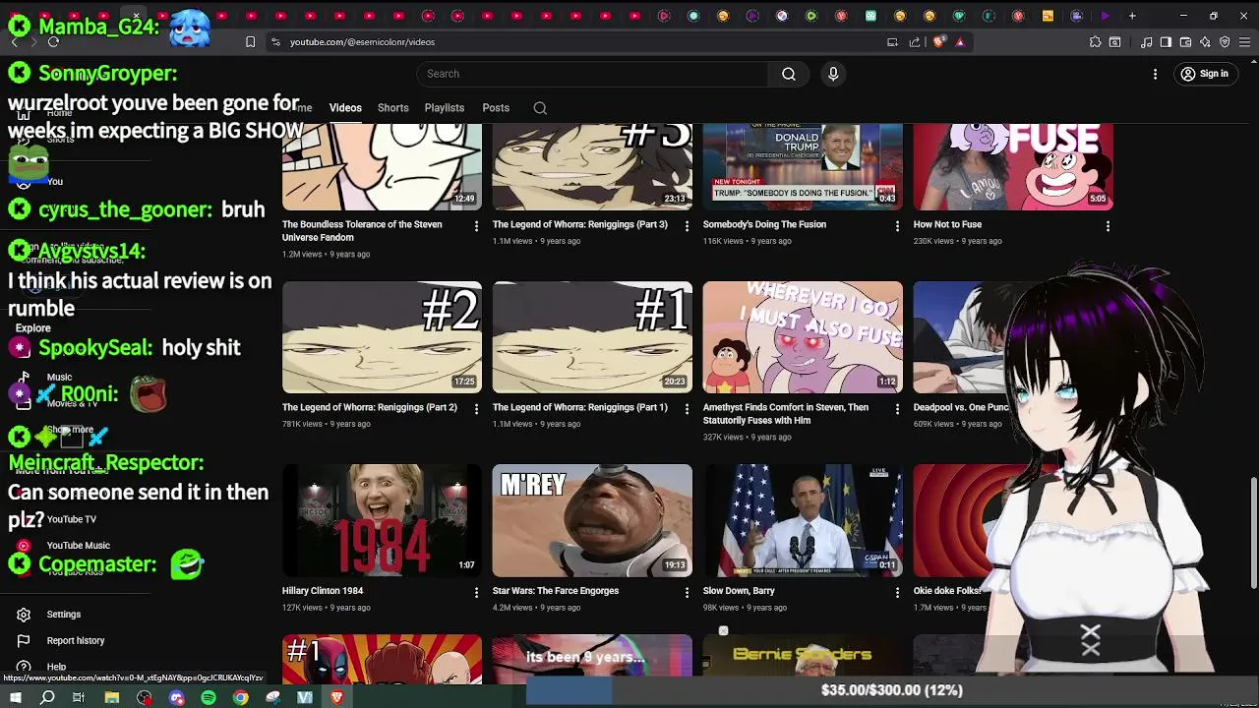
Task: Open the Brave media control music-note icon
Action: pyautogui.click(x=1146, y=42)
